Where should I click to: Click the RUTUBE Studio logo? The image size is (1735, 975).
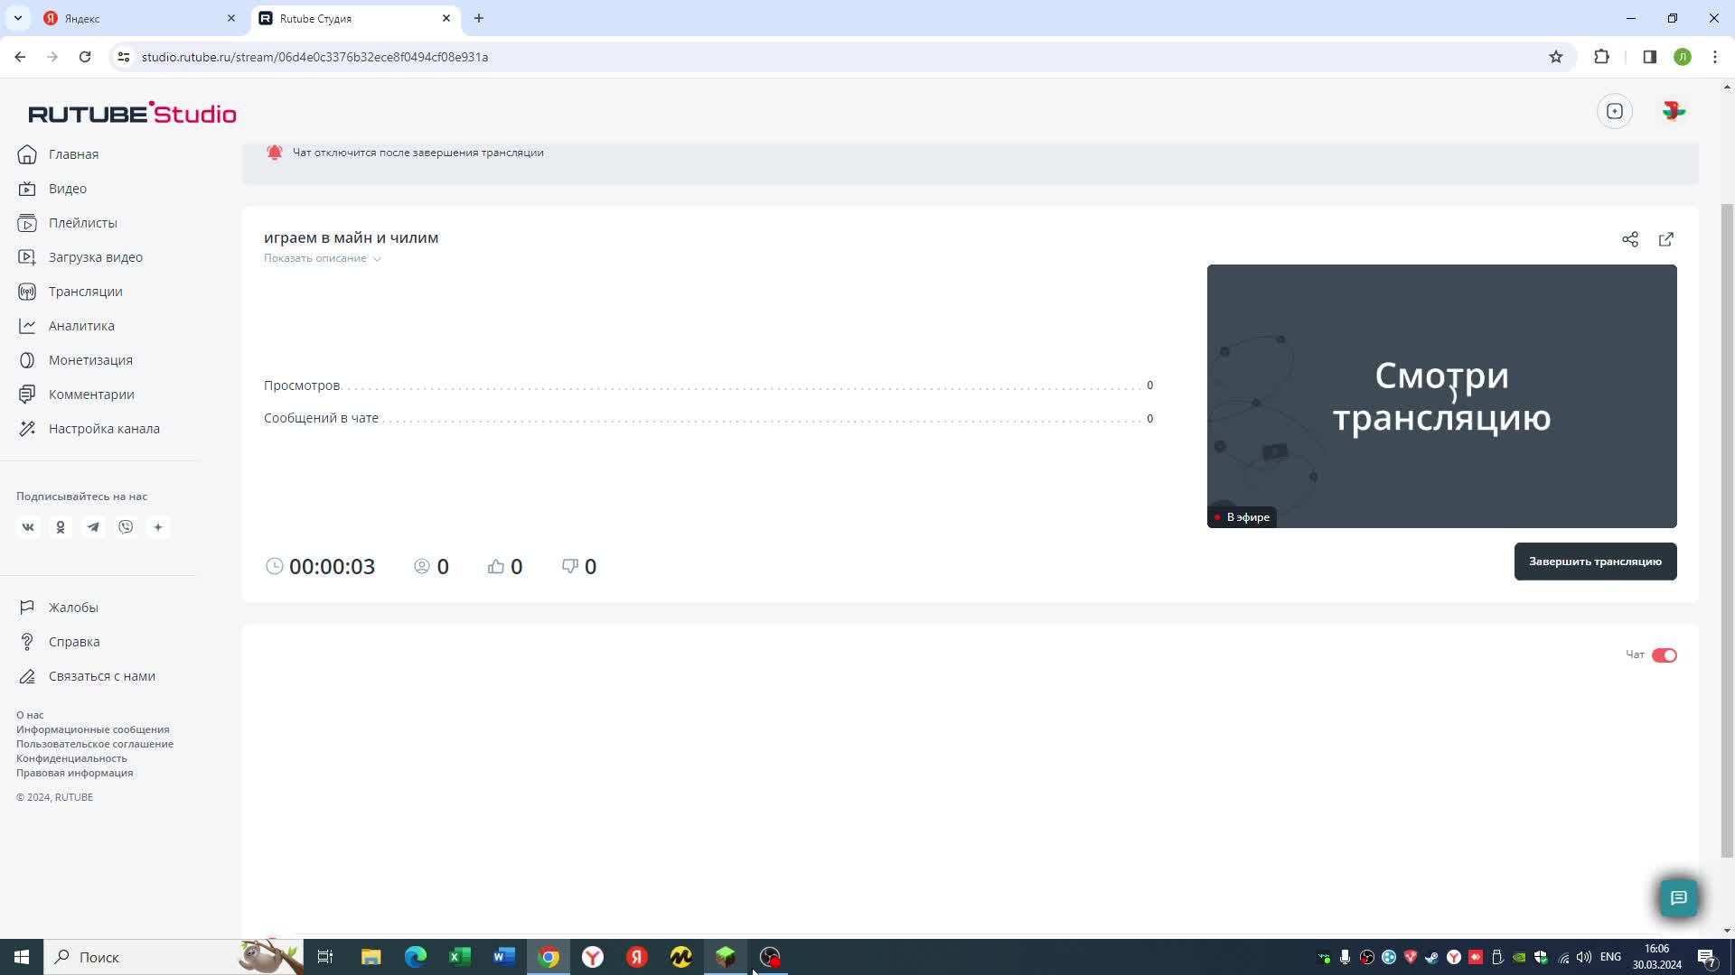pos(132,113)
